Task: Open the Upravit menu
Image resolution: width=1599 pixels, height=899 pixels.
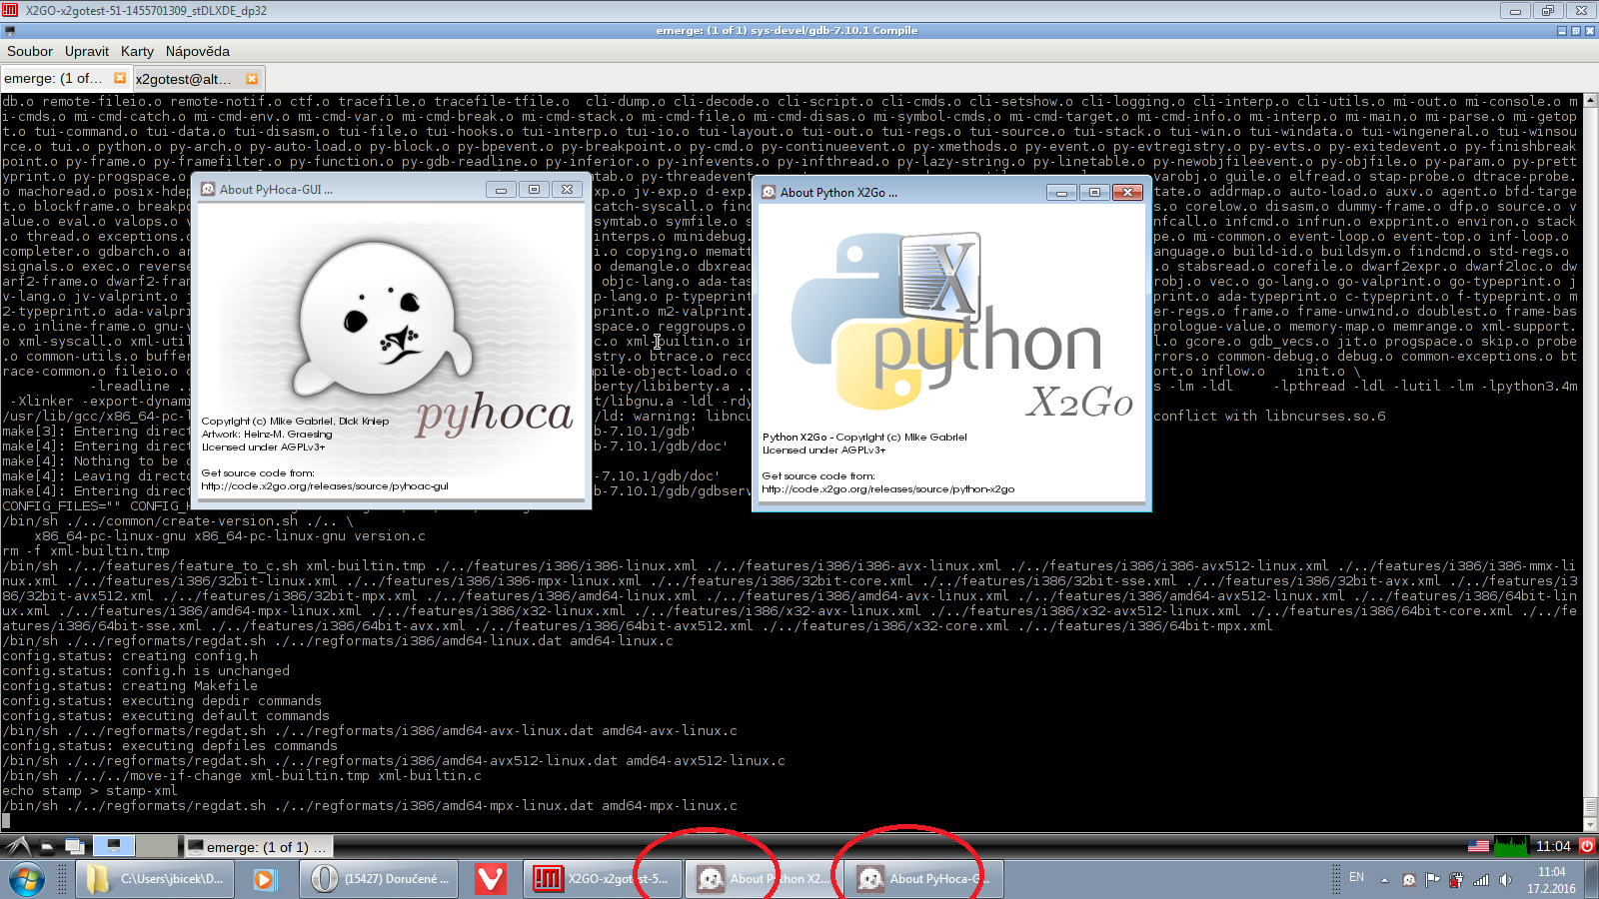Action: point(87,51)
